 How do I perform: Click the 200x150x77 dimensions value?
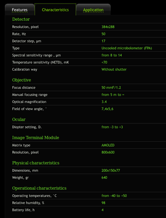coord(111,171)
